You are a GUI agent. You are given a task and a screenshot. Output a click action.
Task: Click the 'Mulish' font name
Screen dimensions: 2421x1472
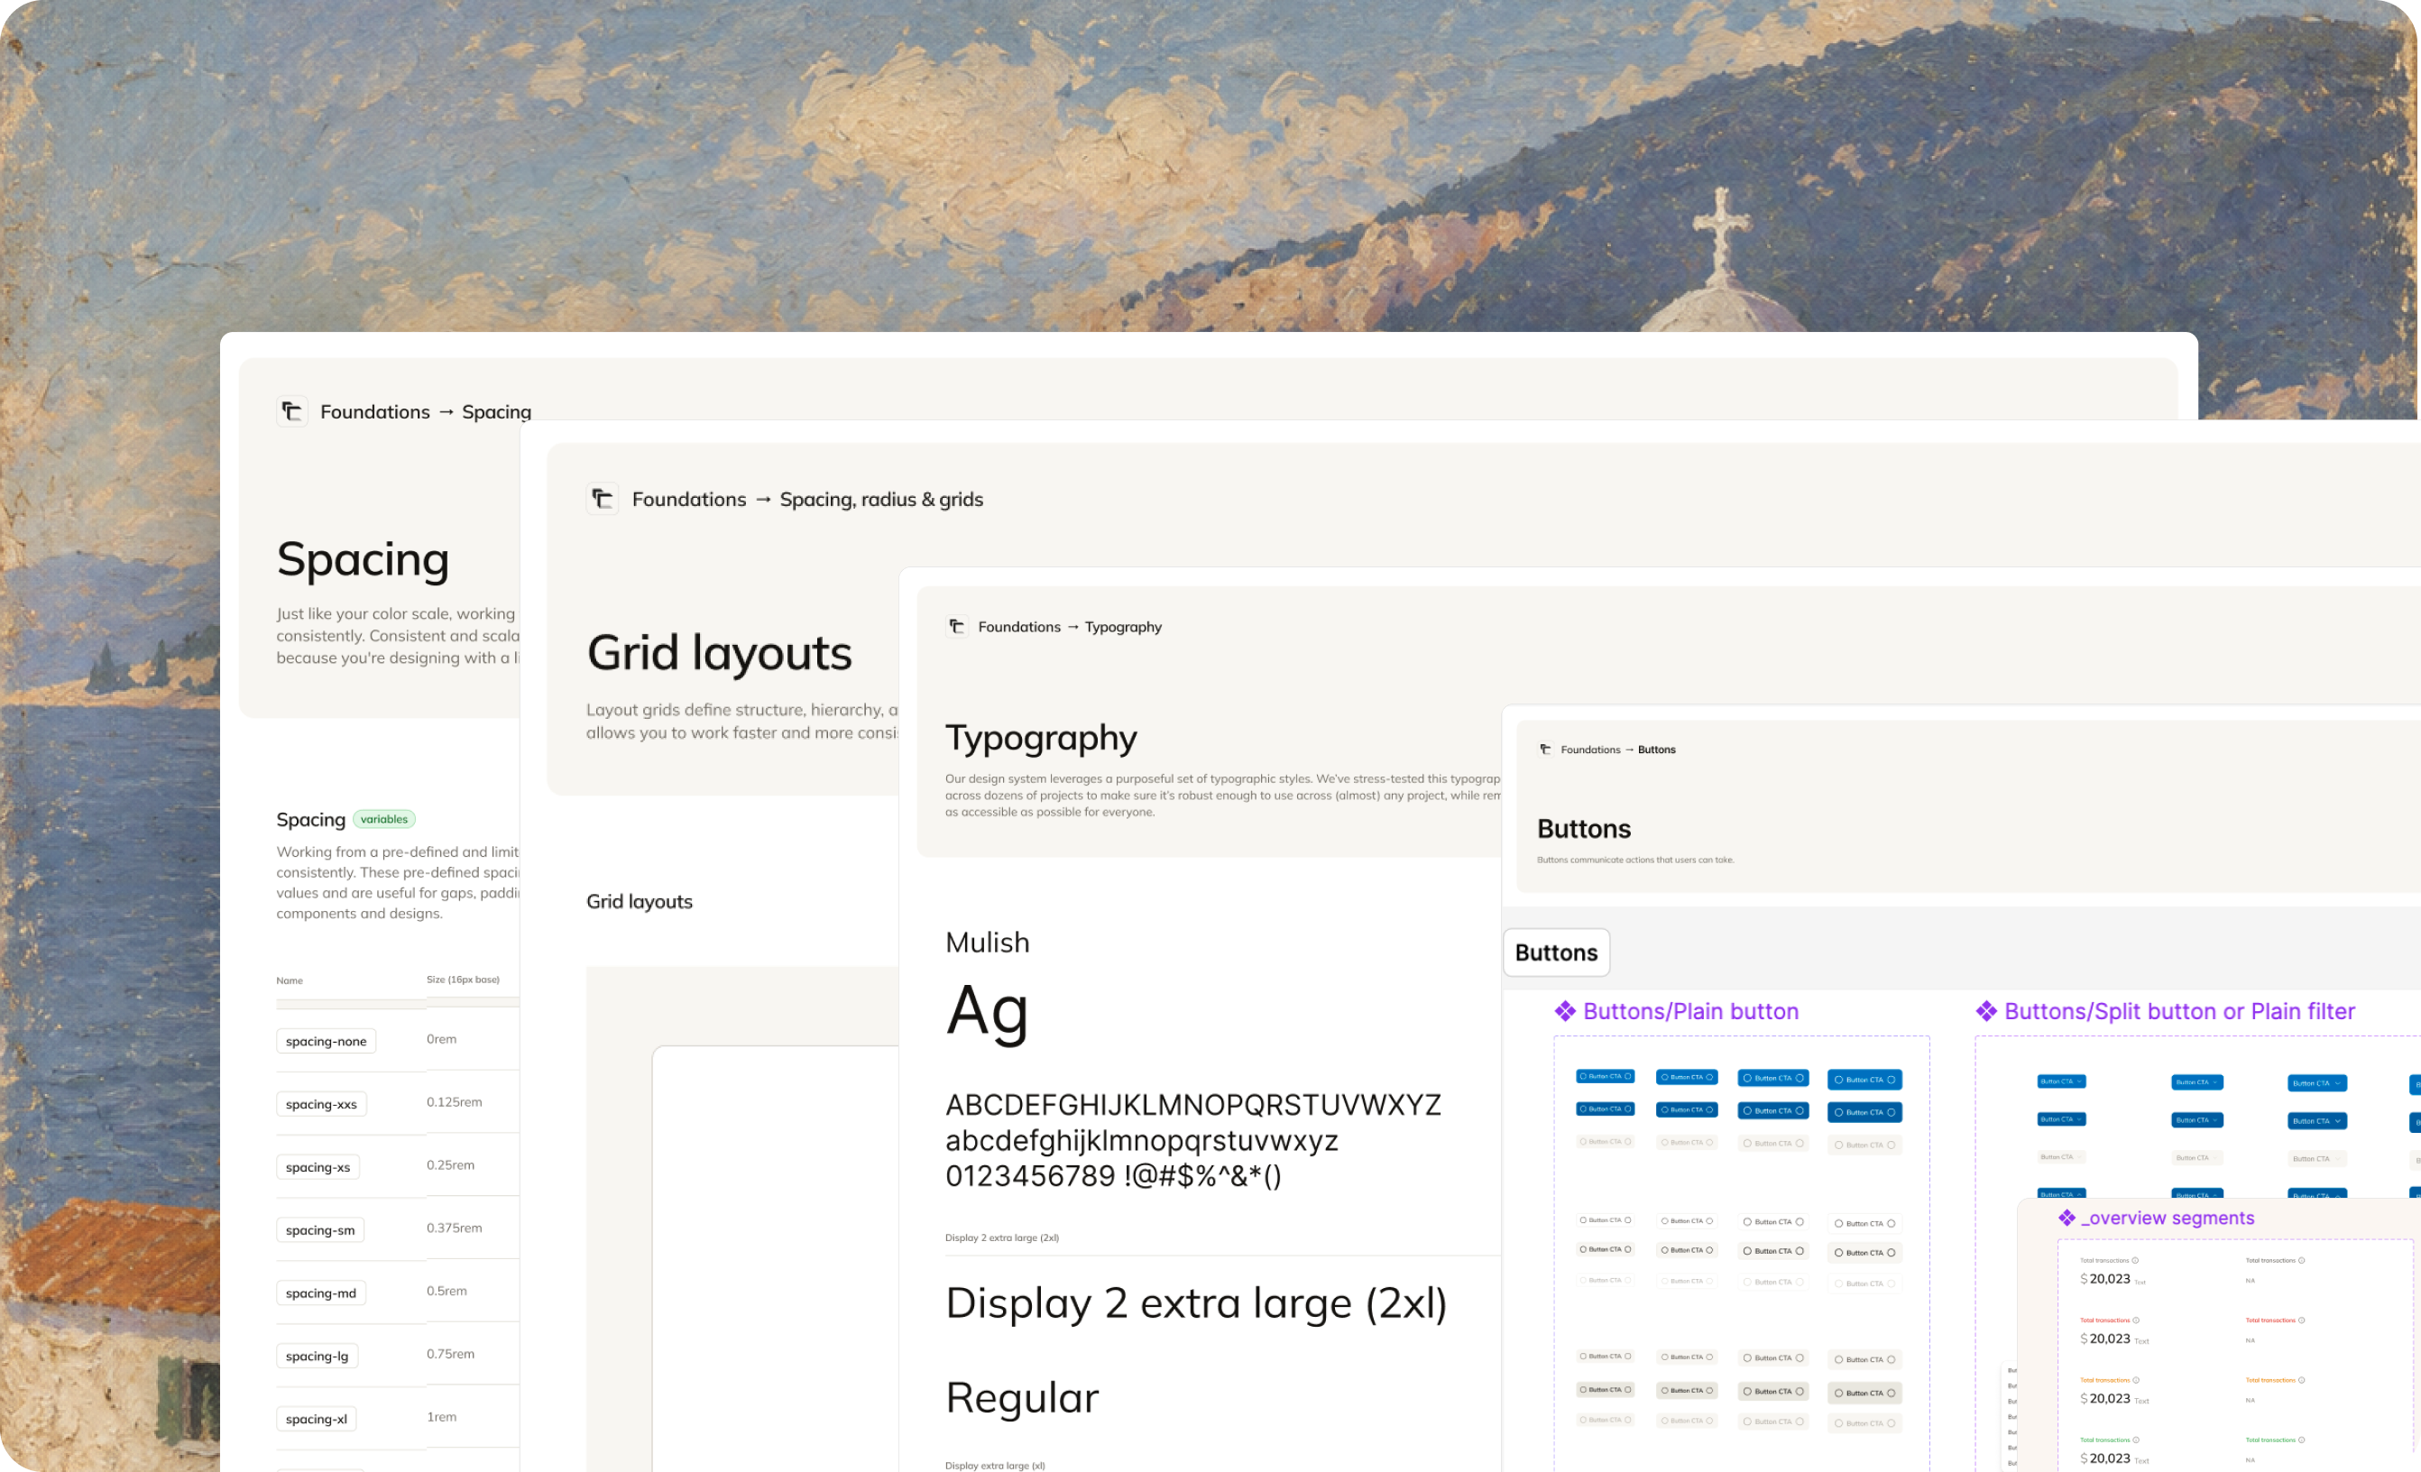988,943
